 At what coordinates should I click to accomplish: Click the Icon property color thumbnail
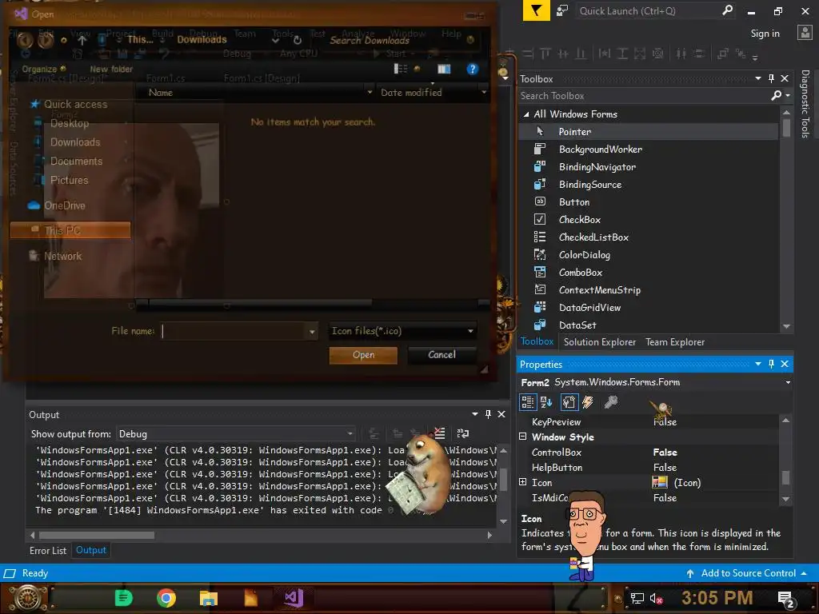(660, 482)
